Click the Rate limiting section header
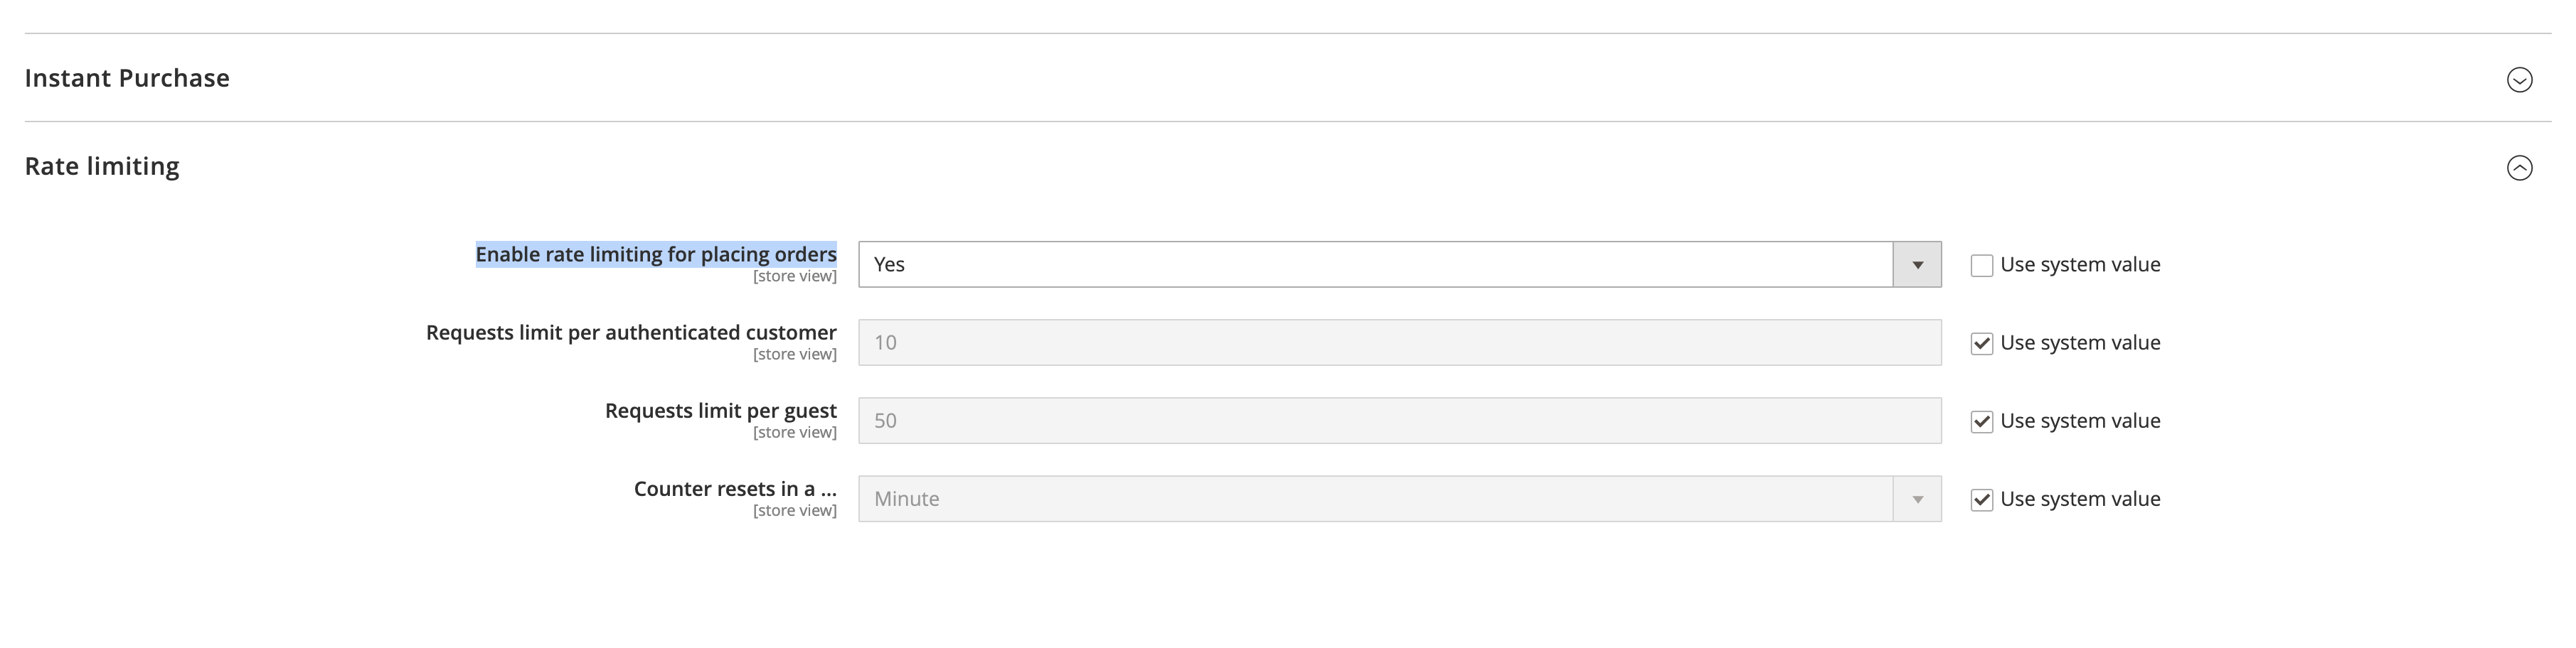 pyautogui.click(x=102, y=167)
